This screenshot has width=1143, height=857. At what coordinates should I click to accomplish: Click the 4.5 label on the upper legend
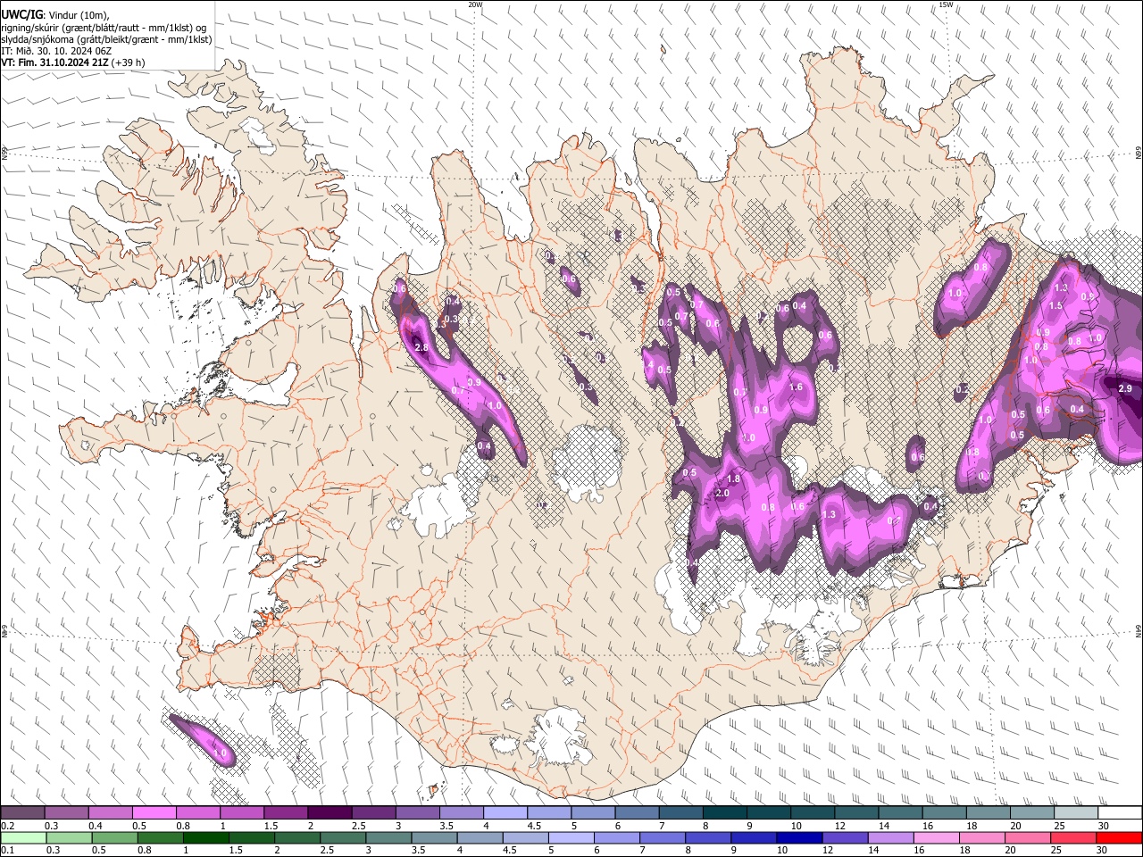(x=534, y=826)
